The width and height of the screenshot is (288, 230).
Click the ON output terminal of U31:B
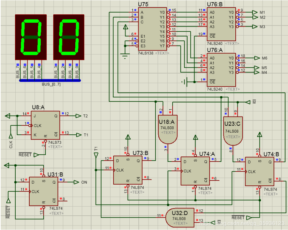[75, 182]
